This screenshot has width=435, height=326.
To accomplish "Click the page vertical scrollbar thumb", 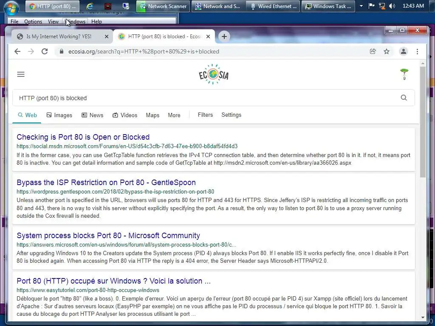I will pos(423,122).
